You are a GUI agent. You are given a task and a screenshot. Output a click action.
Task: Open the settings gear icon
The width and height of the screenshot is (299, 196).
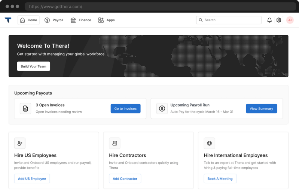278,20
